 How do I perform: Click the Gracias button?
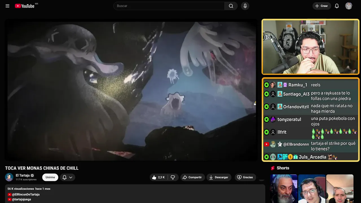[x=245, y=177]
